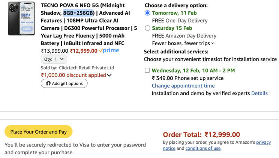The height and width of the screenshot is (158, 279).
Task: Check the Phone set up service box
Action: [x=147, y=70]
